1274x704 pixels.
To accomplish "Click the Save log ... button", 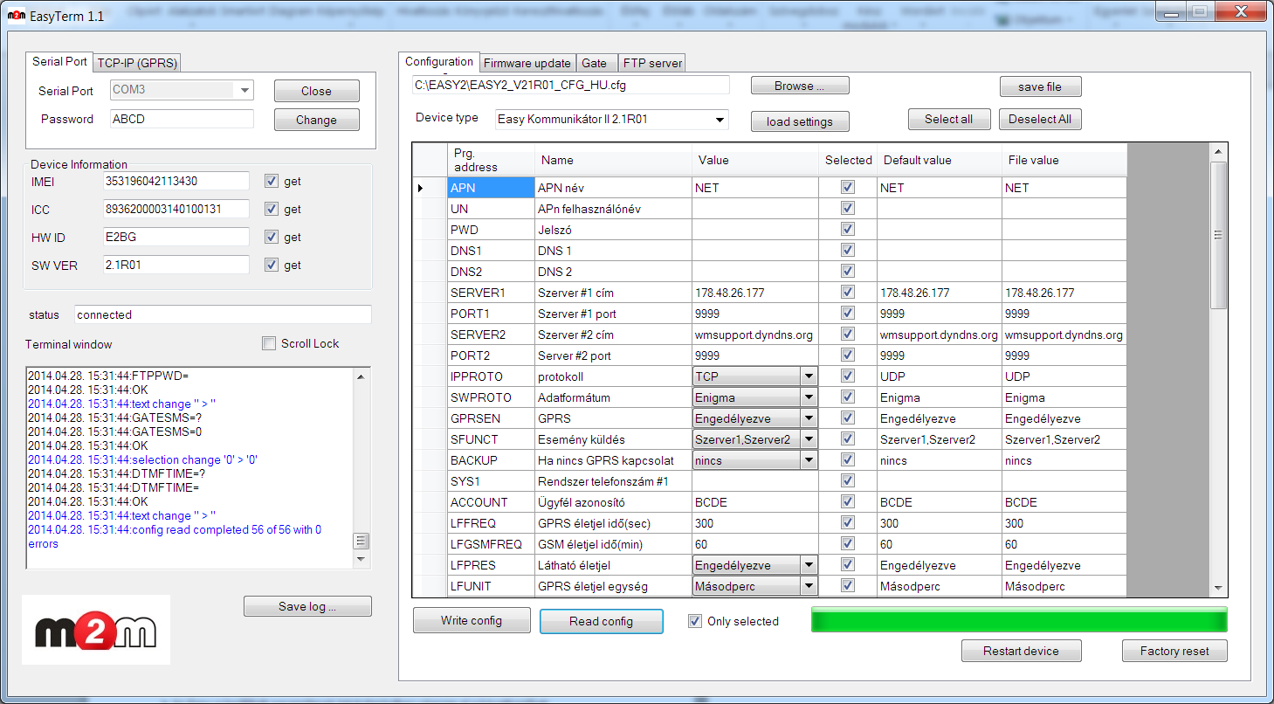I will click(x=307, y=606).
